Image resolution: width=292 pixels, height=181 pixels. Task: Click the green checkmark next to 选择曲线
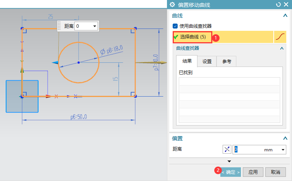[176, 37]
